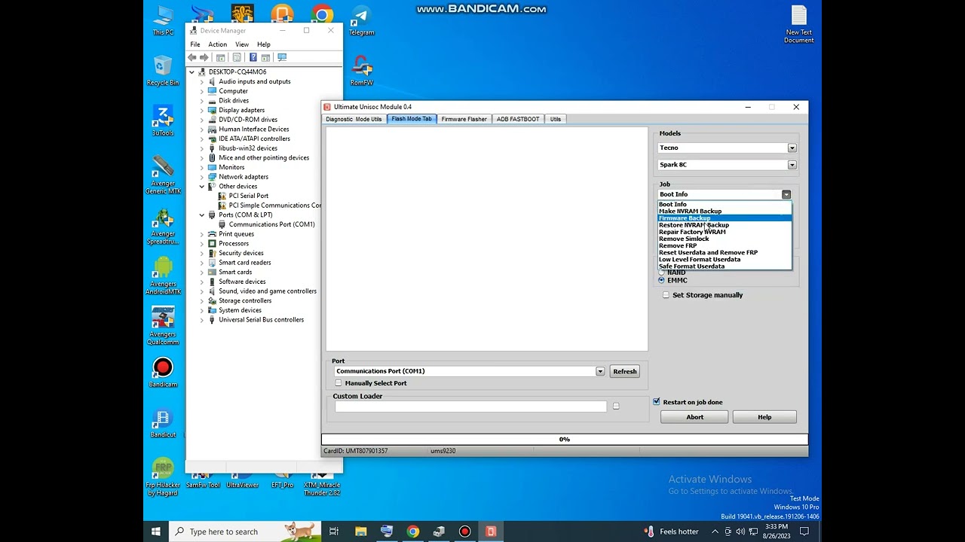This screenshot has width=965, height=542.
Task: Open the Bandicam desktop shortcut
Action: (x=163, y=373)
